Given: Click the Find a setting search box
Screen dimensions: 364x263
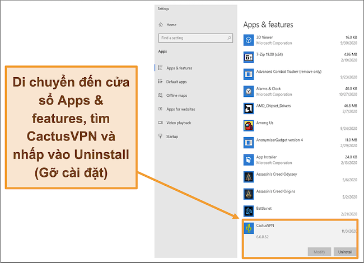Looking at the screenshot, I should (x=195, y=38).
